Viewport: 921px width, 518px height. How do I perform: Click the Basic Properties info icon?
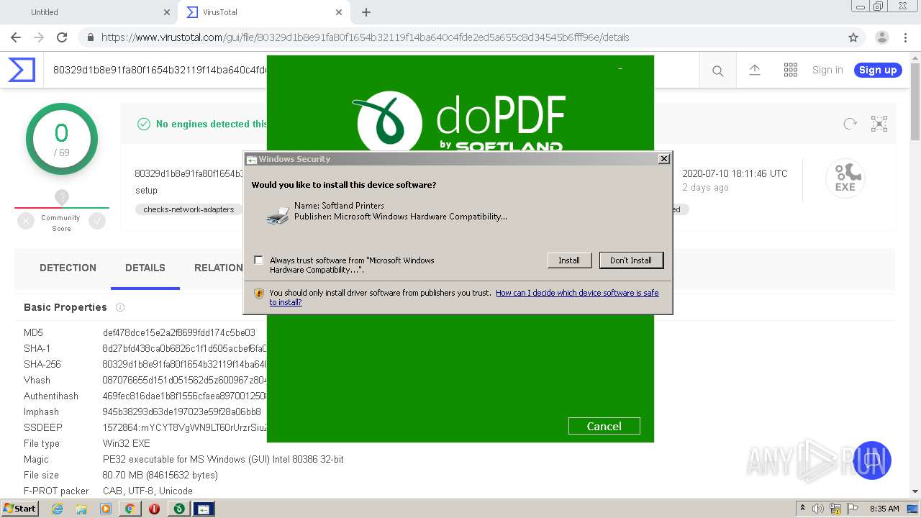coord(120,307)
